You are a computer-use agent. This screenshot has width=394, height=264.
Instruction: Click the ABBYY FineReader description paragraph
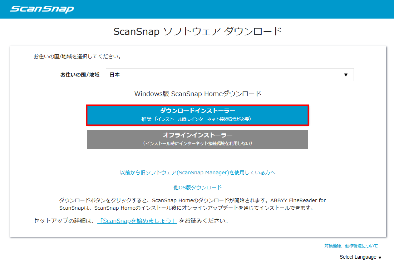(x=192, y=204)
